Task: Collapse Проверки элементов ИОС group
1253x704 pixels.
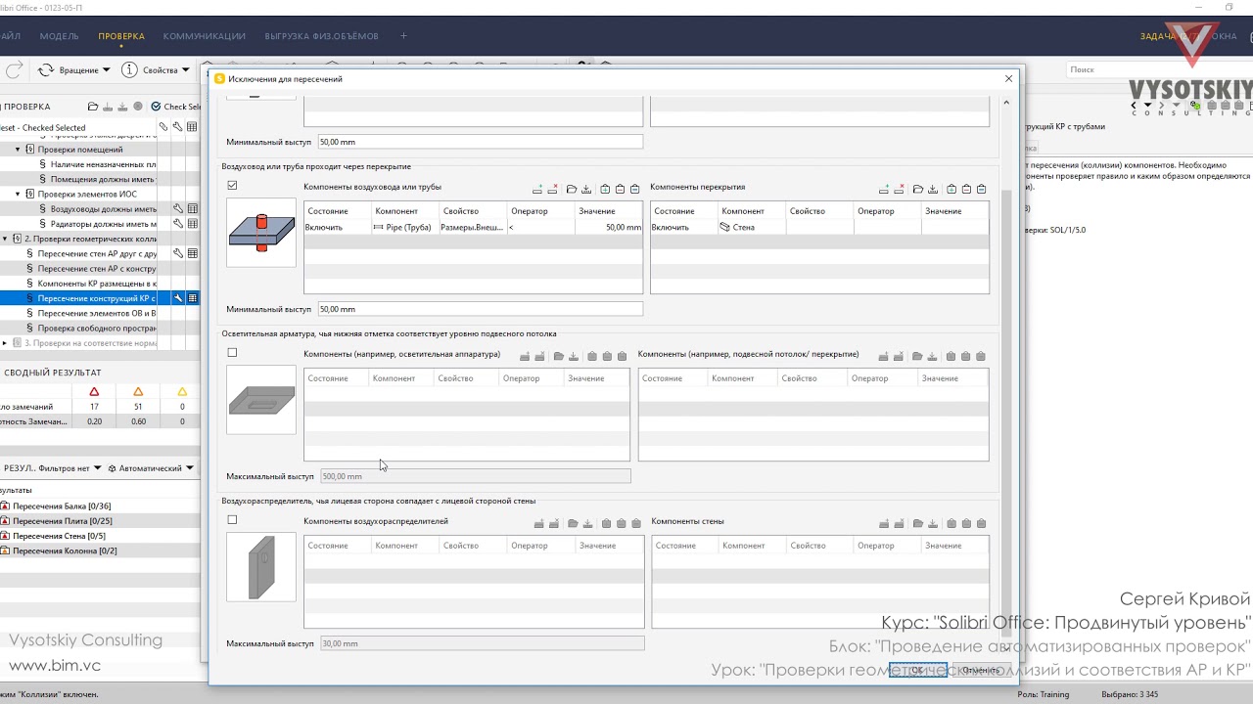Action: 18,195
